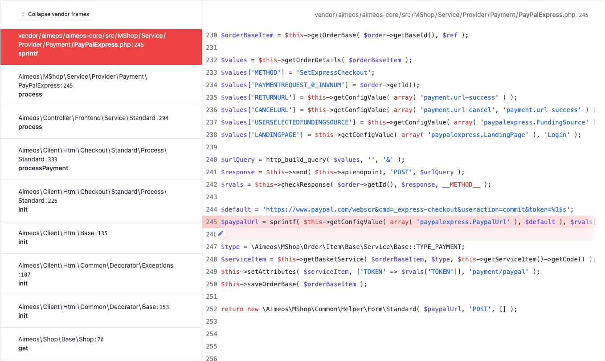Screen dimensions: 605x361
Task: Select the Shop\Base\Shop:70 get frame
Action: [101, 344]
